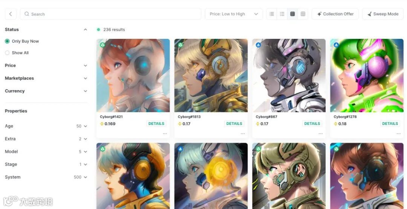This screenshot has width=407, height=209.
Task: Select the large grid view icon
Action: point(303,14)
